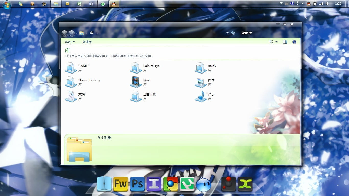Screen dimensions: 349x196
Task: Toggle the preview pane
Action: click(285, 42)
